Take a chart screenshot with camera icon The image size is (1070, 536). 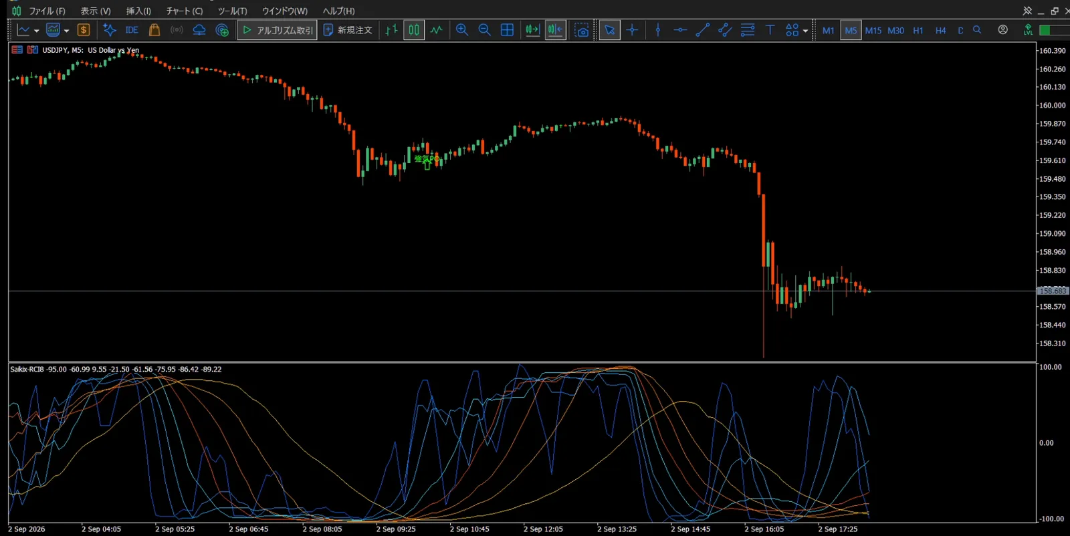pos(582,30)
